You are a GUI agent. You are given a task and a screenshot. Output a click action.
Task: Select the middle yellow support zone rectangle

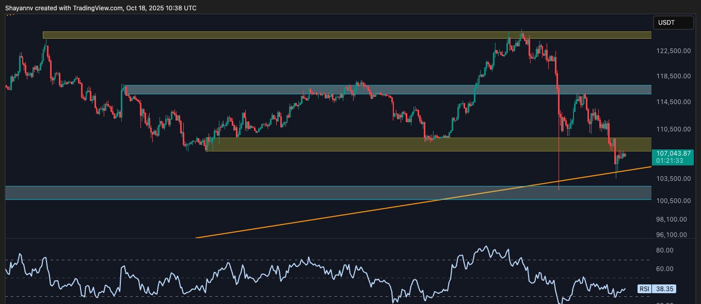428,144
